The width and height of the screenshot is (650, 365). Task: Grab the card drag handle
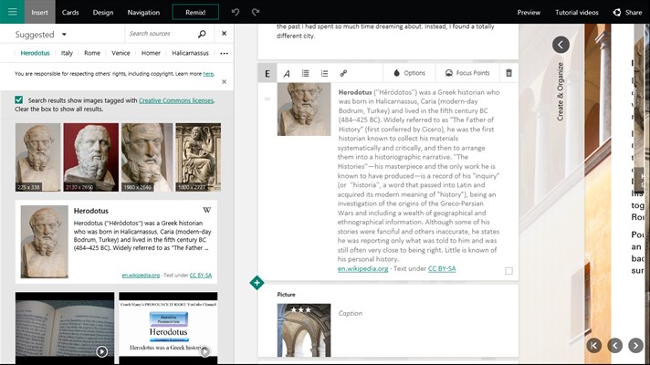tap(267, 99)
